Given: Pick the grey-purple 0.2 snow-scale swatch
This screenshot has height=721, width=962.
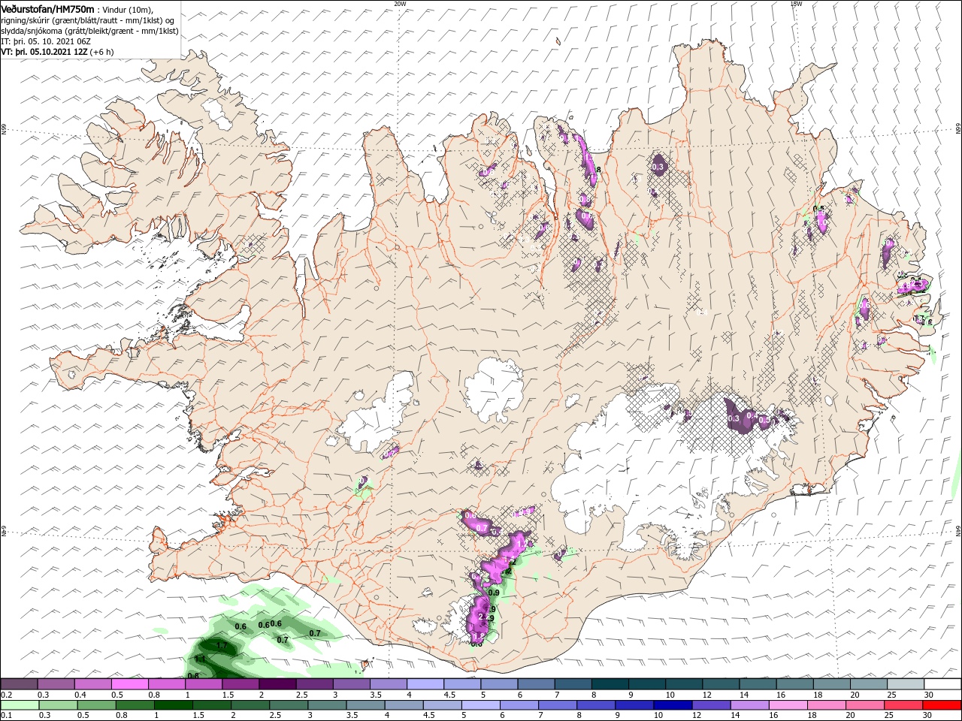Looking at the screenshot, I should (x=20, y=684).
